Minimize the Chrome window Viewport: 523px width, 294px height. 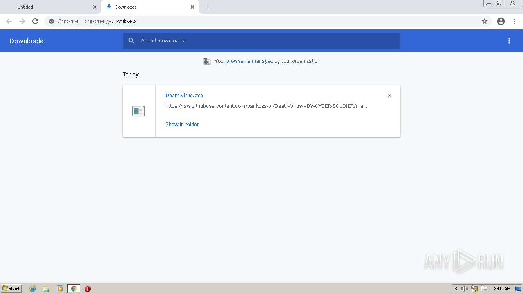[x=488, y=4]
